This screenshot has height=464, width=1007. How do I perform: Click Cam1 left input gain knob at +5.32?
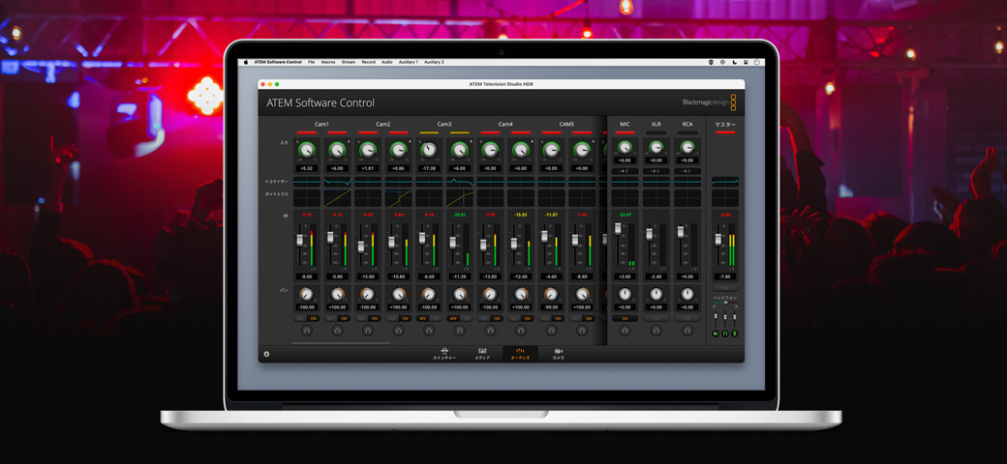click(x=306, y=150)
